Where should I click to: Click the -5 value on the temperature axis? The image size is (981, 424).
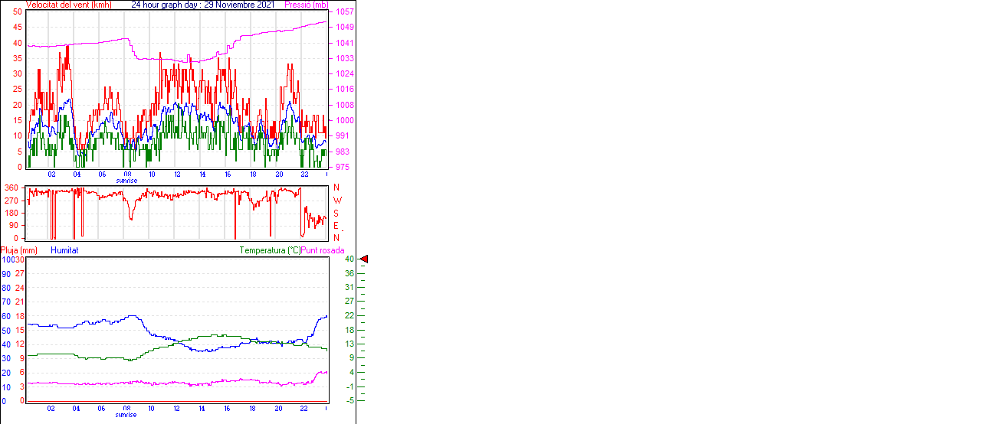[349, 400]
